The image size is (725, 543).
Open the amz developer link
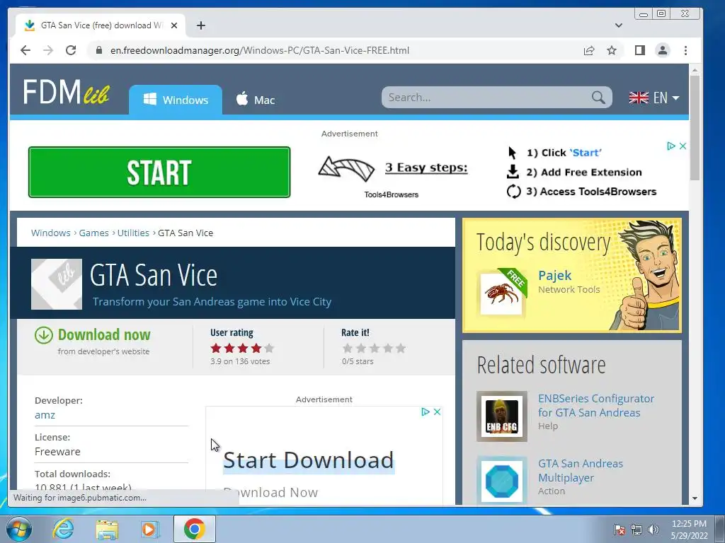[45, 414]
